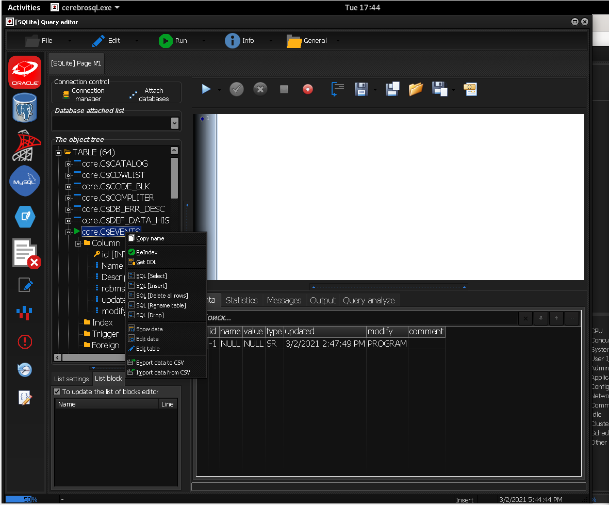Screen dimensions: 609x505
Task: Save the query with the floppy disk icon
Action: coord(360,89)
